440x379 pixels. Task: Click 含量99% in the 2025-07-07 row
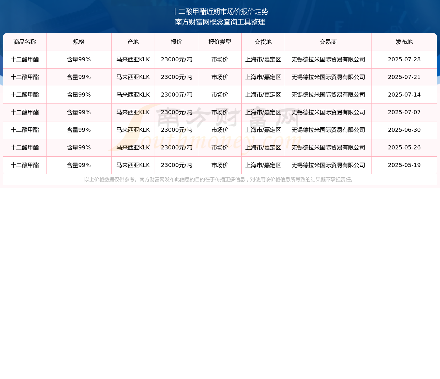[79, 112]
